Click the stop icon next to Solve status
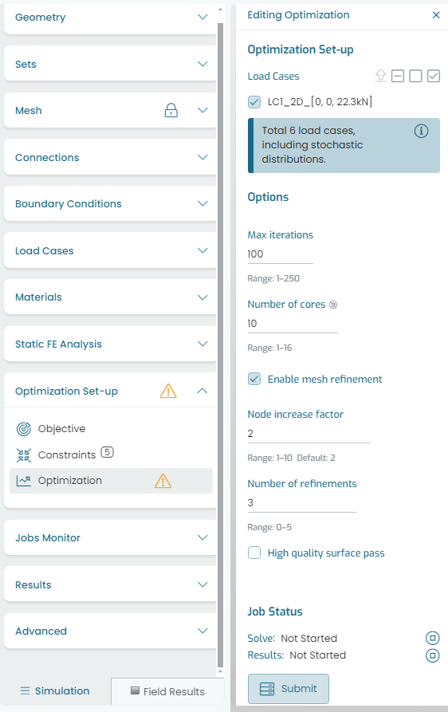Image resolution: width=448 pixels, height=712 pixels. [433, 638]
